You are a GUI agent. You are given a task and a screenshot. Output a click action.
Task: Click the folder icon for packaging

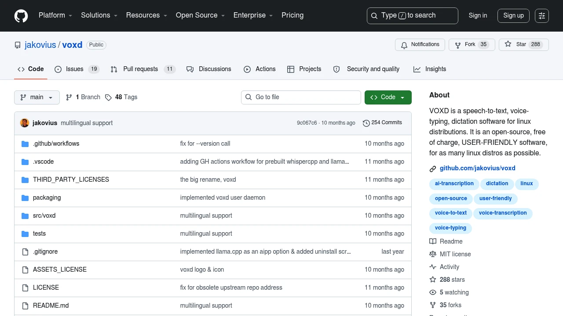(25, 198)
